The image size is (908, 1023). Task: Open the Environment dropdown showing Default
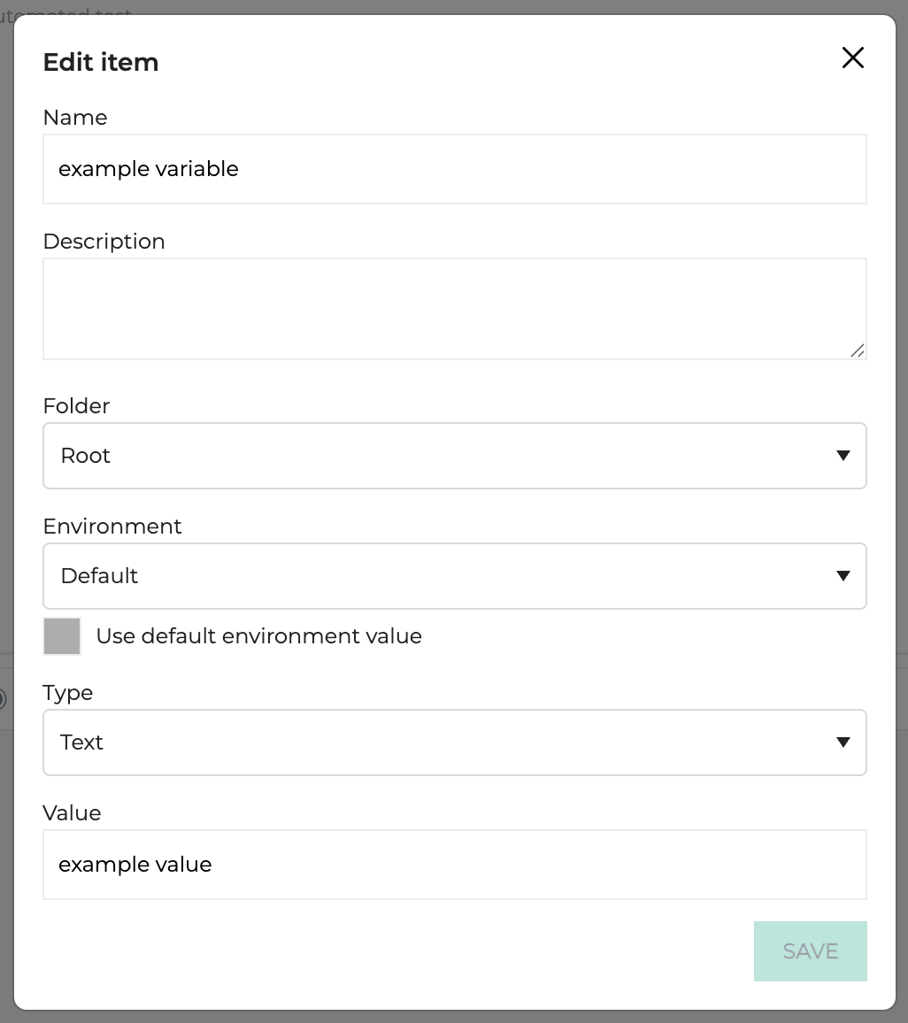click(x=455, y=576)
